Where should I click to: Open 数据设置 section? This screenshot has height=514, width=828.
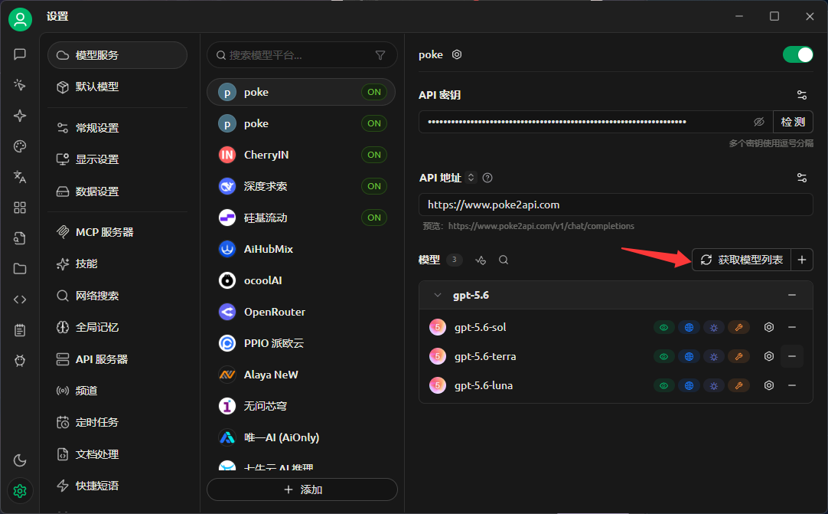tap(117, 192)
